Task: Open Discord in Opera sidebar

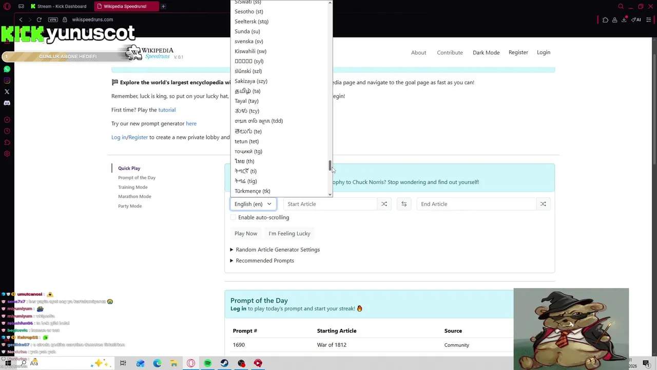Action: click(x=7, y=103)
